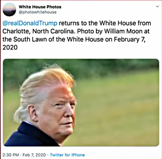Open the Twitter for iPhone source link
Viewport: 162px width, 159px height.
[x=67, y=155]
